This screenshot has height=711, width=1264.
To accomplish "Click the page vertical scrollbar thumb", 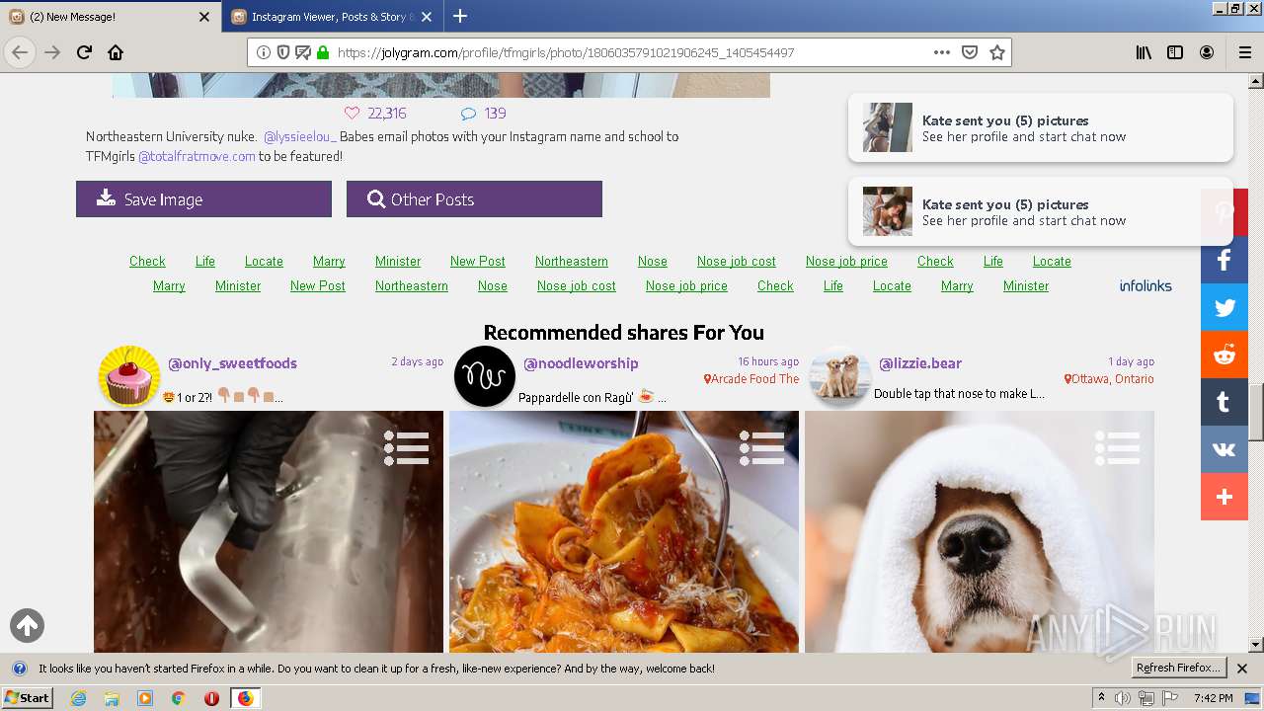I will pyautogui.click(x=1255, y=413).
